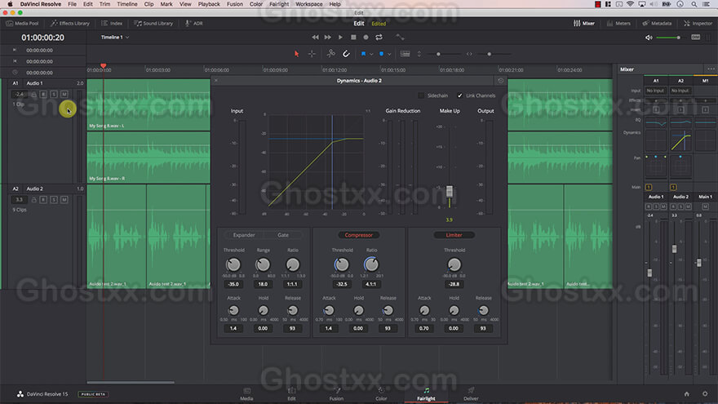Click the rewind transport button
Screen dimensions: 718x404
[315, 37]
